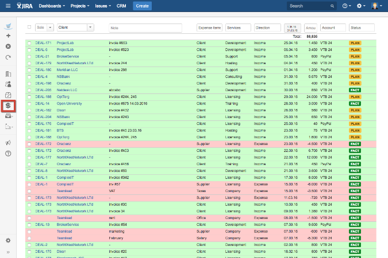Click the Consulting service in DEAL-4 row

[233, 77]
